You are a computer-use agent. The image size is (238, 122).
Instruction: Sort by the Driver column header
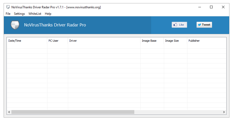pos(104,41)
